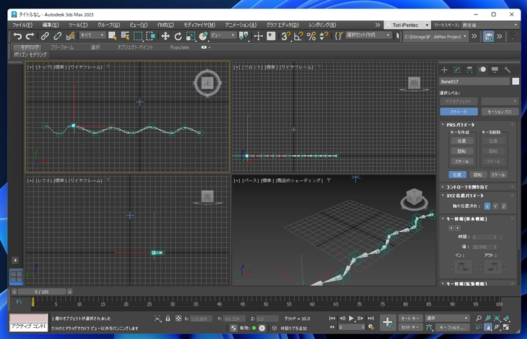
Task: Toggle the Spinner Snap button
Action: [323, 36]
